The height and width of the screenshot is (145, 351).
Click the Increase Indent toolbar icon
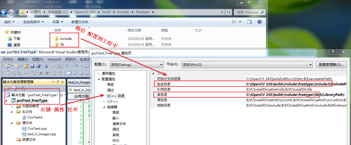pos(46,73)
